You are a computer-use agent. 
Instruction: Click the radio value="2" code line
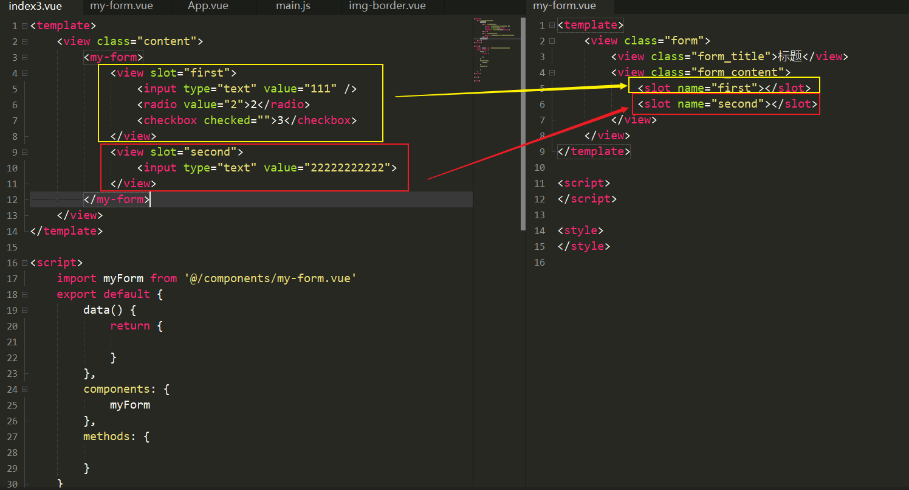[224, 105]
